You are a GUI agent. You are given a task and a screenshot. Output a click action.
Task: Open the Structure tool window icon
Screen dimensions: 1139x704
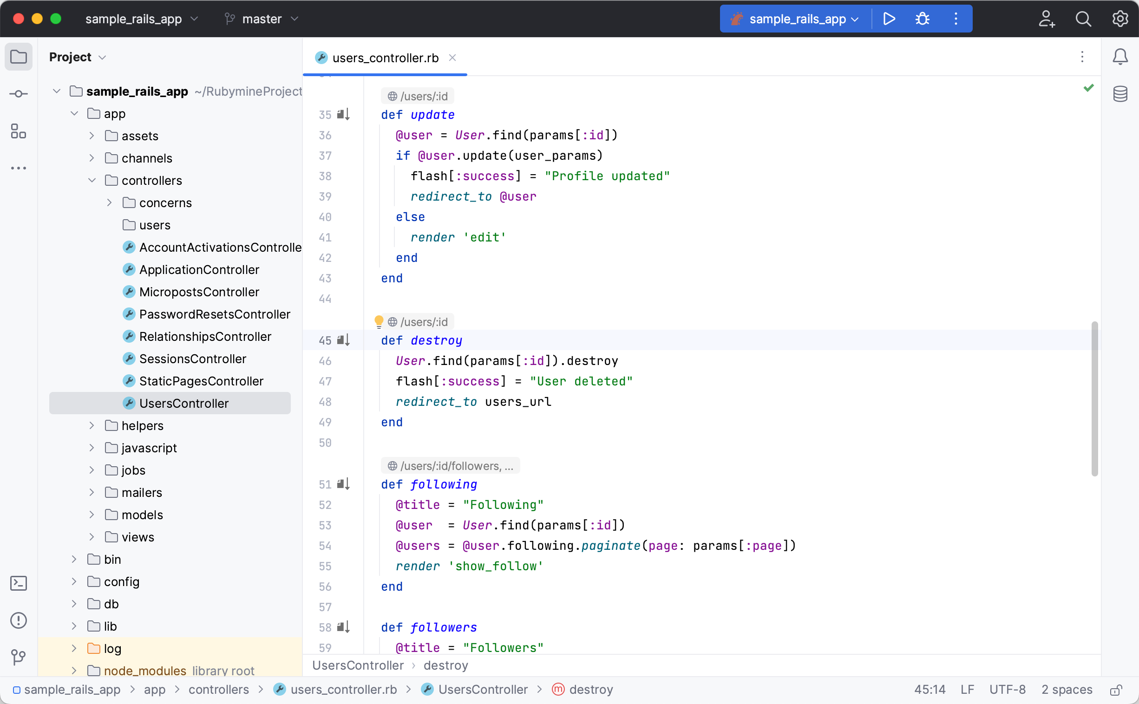[x=19, y=131]
